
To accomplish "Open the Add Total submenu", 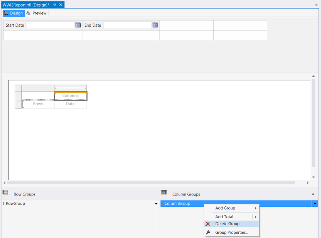I will click(x=232, y=217).
